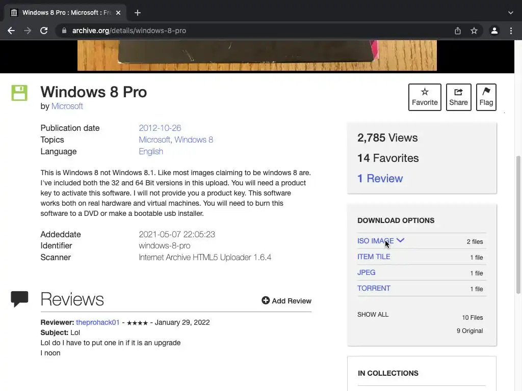Click the Reviews speech bubble icon
Viewport: 522px width, 391px height.
pyautogui.click(x=19, y=299)
